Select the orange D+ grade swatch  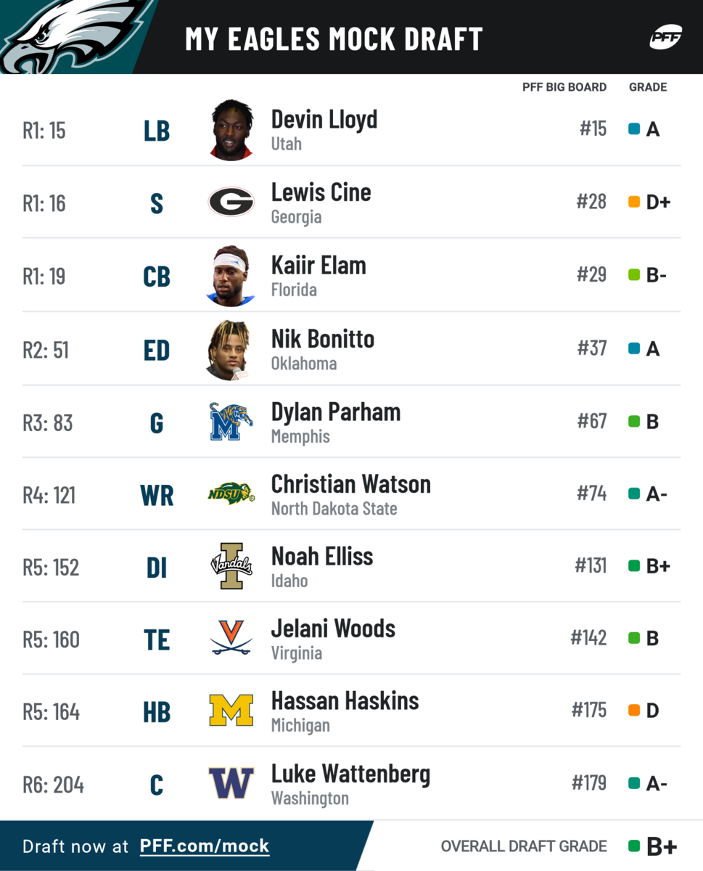pyautogui.click(x=634, y=203)
